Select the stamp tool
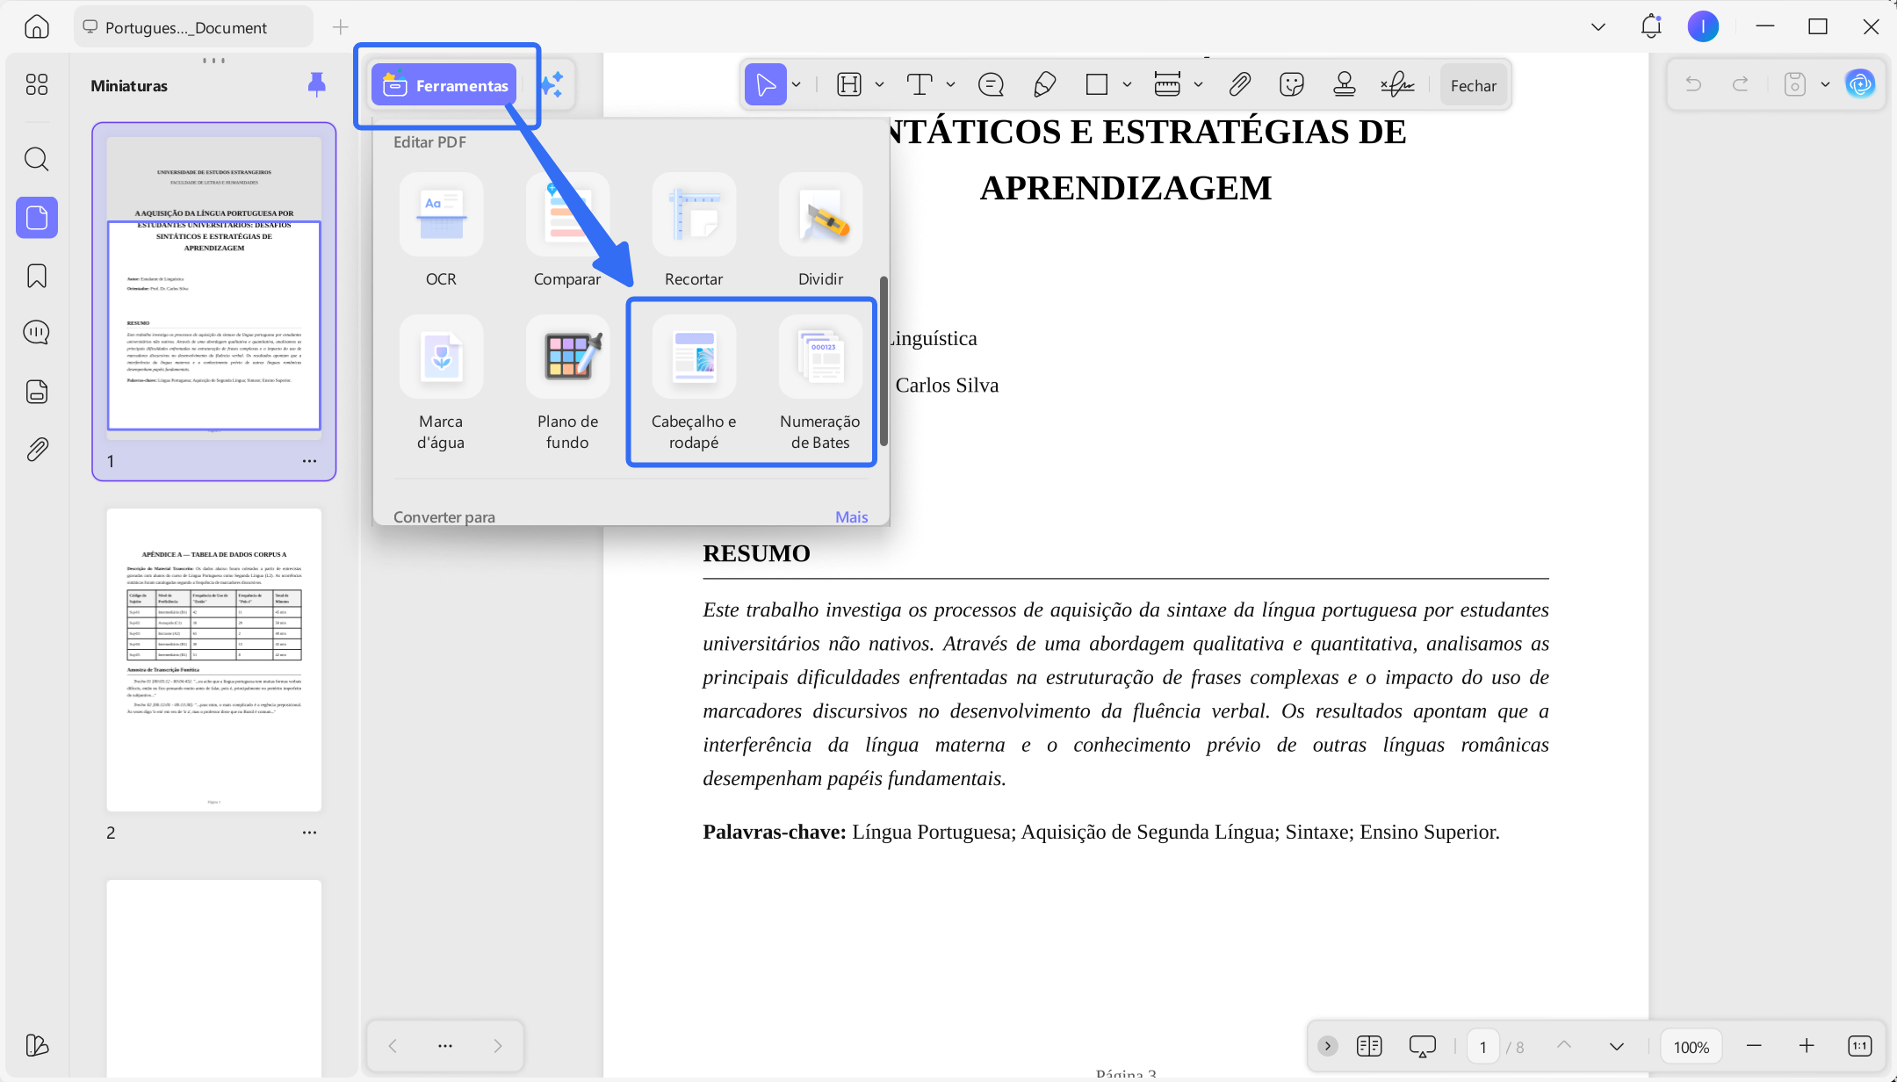This screenshot has height=1082, width=1897. pyautogui.click(x=1345, y=84)
